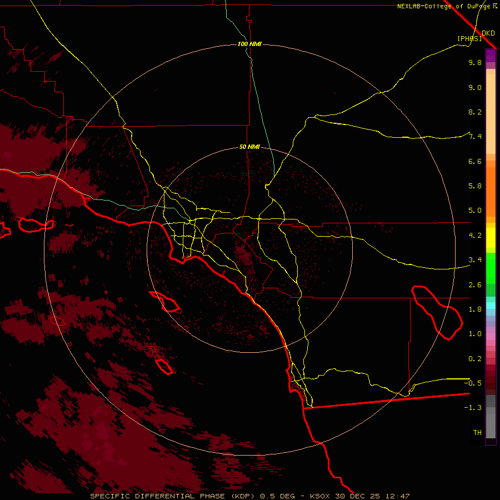The height and width of the screenshot is (500, 500).
Task: Click the 2.6 scale value
Action: [475, 284]
